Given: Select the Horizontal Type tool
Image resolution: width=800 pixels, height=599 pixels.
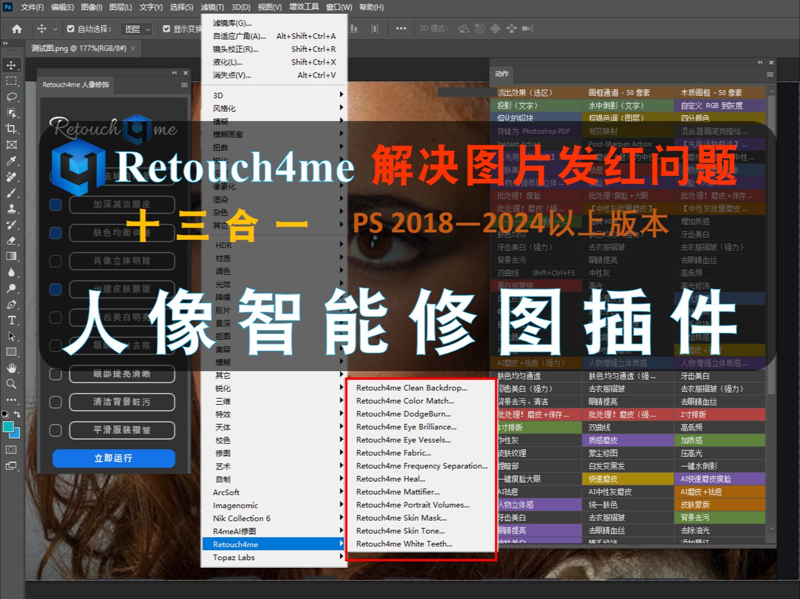Looking at the screenshot, I should [11, 320].
